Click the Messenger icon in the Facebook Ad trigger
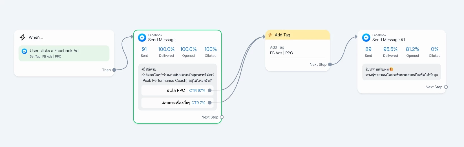The height and width of the screenshot is (147, 464). click(25, 51)
